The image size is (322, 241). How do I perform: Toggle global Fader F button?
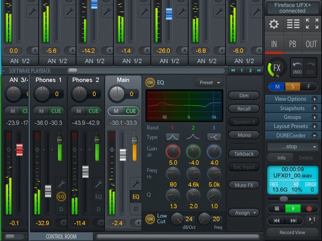coord(308,86)
